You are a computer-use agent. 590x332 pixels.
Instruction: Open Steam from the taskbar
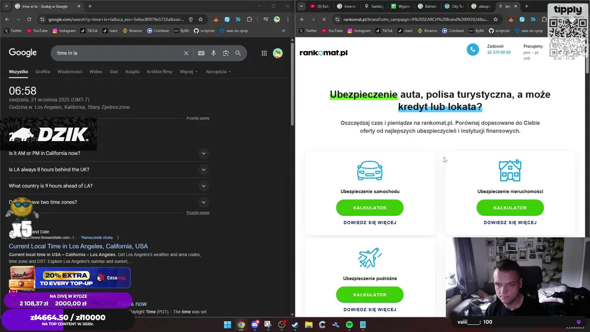[x=295, y=325]
